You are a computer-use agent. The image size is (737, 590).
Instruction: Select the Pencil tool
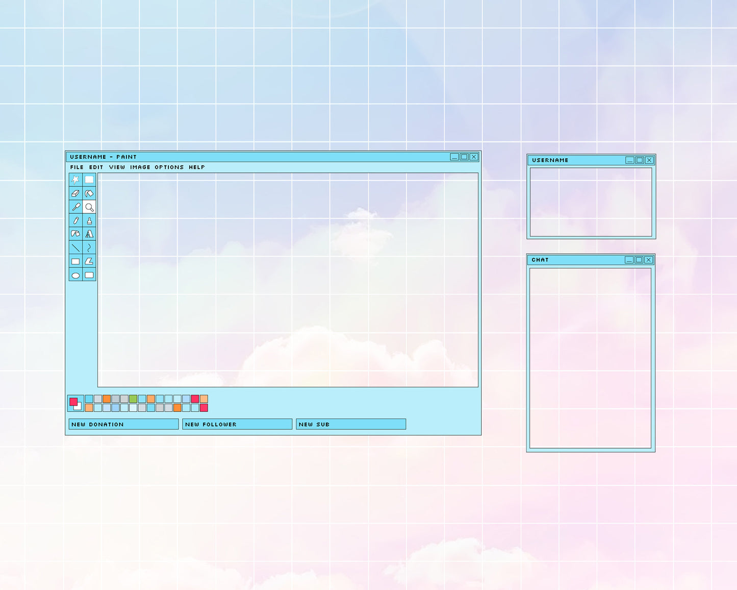(74, 220)
